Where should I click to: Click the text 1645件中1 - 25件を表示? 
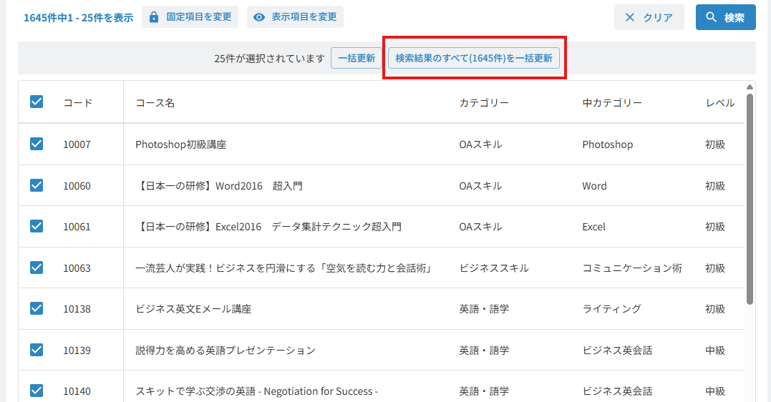click(79, 18)
